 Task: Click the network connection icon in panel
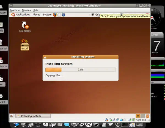[93, 15]
